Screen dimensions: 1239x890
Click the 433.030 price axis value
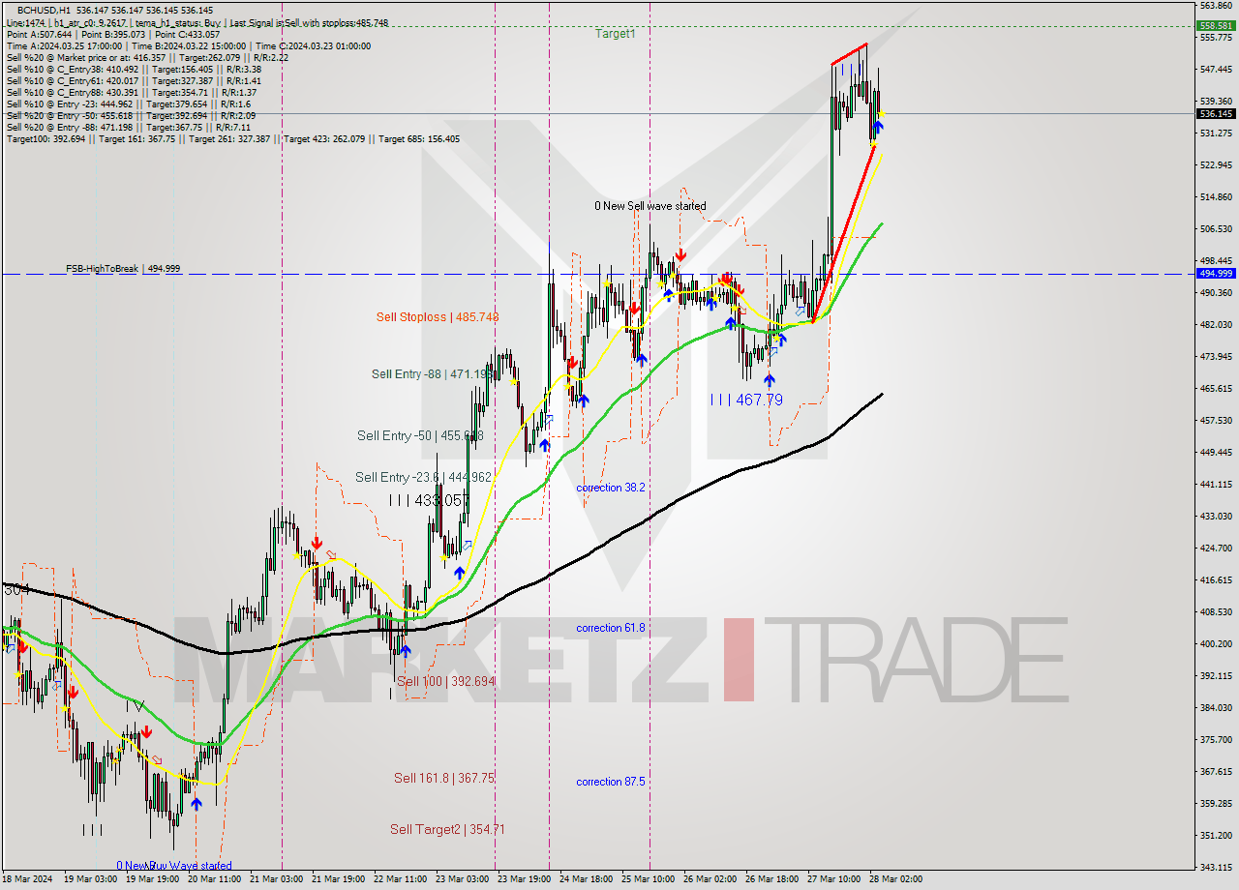point(1216,516)
